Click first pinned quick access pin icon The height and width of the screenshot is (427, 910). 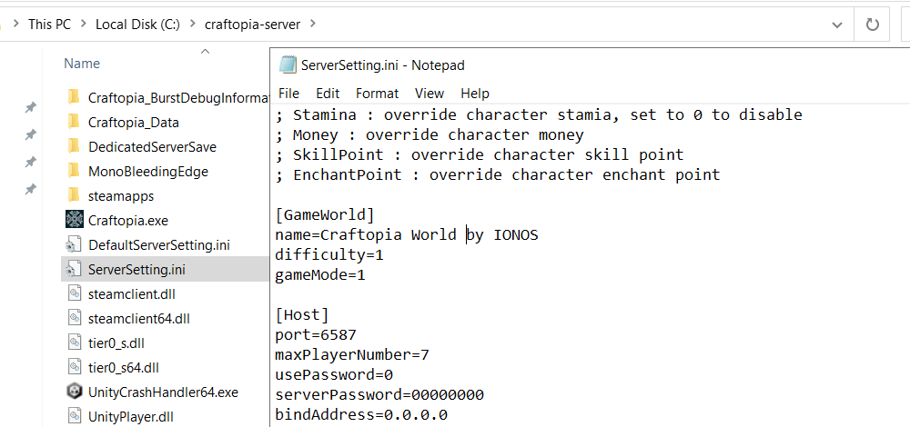30,108
